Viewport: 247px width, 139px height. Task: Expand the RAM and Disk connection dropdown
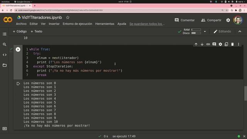pos(205,32)
